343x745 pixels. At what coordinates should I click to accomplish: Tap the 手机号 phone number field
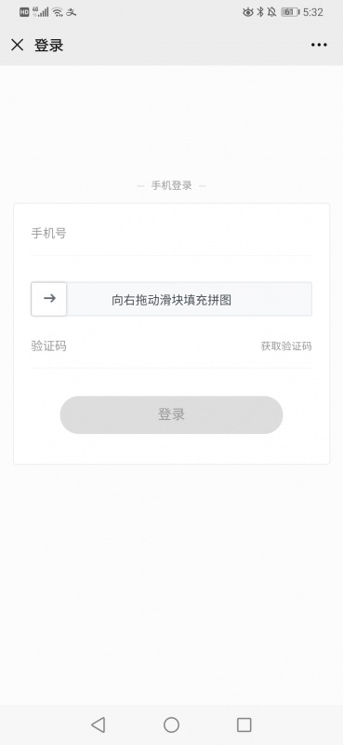click(171, 234)
